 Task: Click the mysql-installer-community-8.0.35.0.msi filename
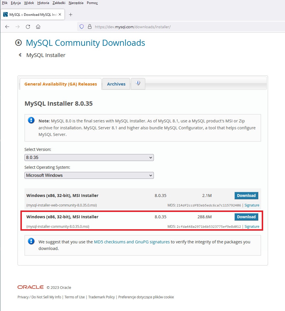58,227
